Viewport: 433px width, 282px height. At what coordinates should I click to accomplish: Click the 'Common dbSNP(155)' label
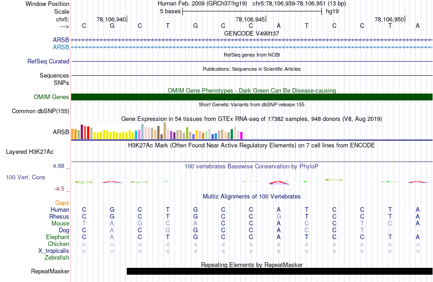click(x=41, y=111)
